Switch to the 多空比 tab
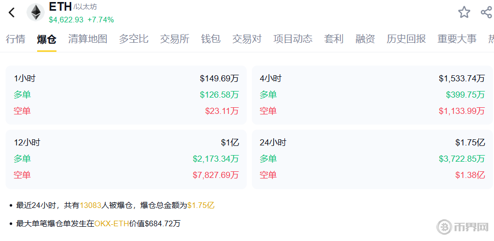The width and height of the screenshot is (494, 241). 134,39
